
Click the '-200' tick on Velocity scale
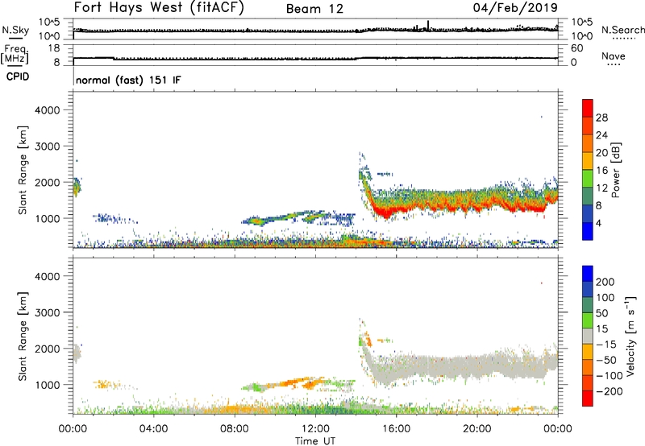(x=610, y=391)
